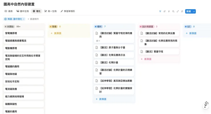The height and width of the screenshot is (114, 211).
Task: Switch to the 總表 view tab
Action: (x=9, y=11)
